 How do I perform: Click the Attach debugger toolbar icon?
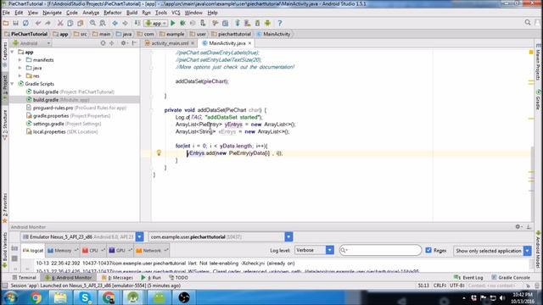[x=203, y=23]
